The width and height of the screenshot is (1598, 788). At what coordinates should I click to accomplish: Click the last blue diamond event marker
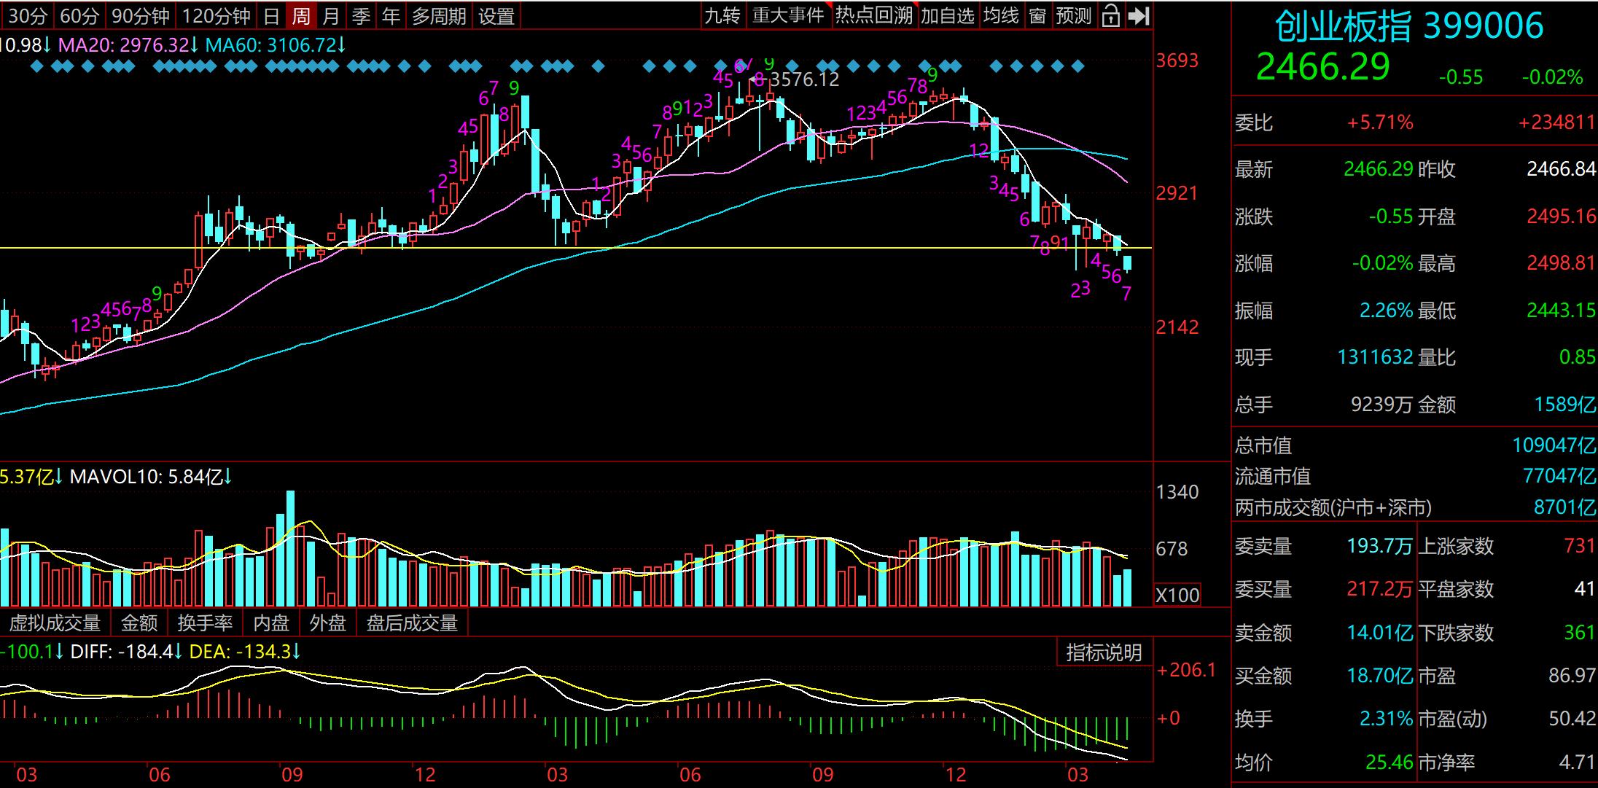[x=1078, y=66]
